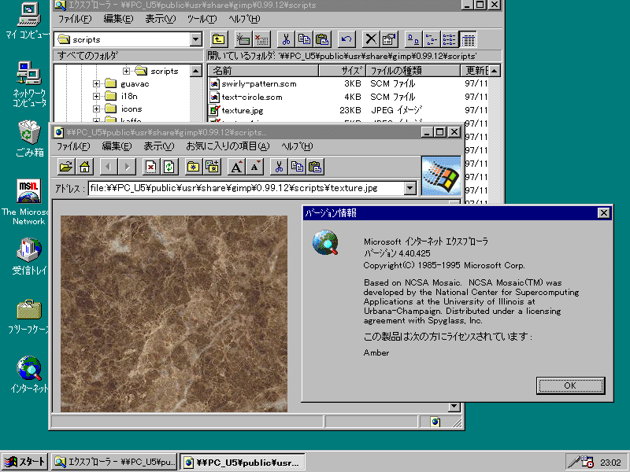Switch Explorer to list view
The image size is (630, 472).
pos(449,39)
